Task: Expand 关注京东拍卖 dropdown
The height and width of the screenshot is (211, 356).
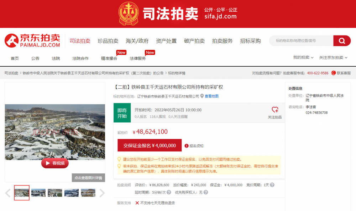Action: coord(333,57)
